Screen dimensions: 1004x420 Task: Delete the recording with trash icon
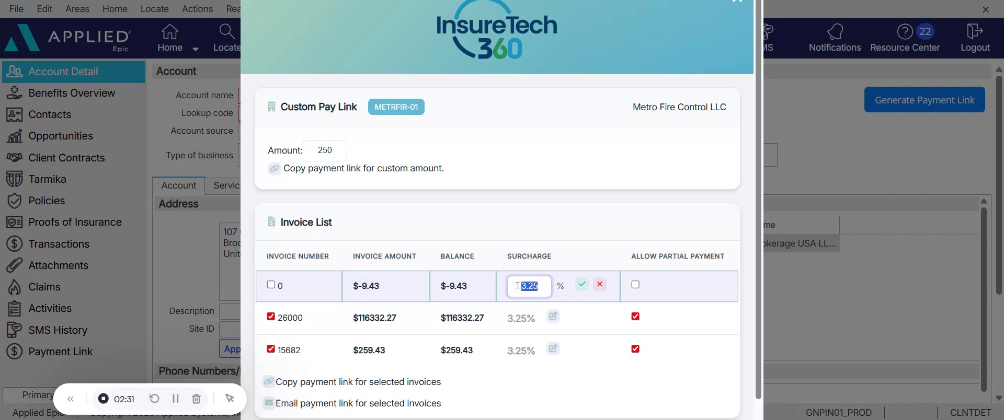196,399
